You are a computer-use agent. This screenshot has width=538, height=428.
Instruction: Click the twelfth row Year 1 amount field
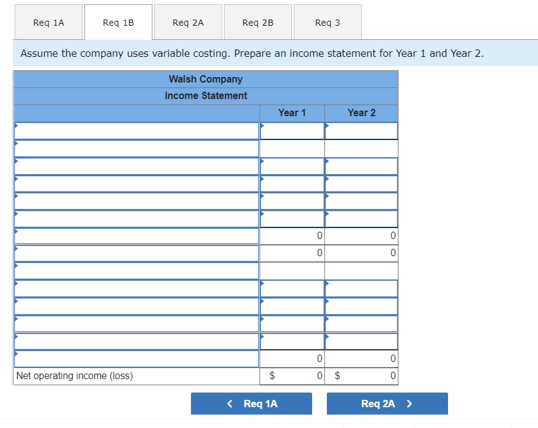click(x=292, y=323)
